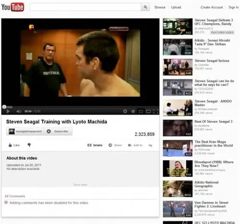
Task: Open the Browse menu item
Action: [x=160, y=7]
